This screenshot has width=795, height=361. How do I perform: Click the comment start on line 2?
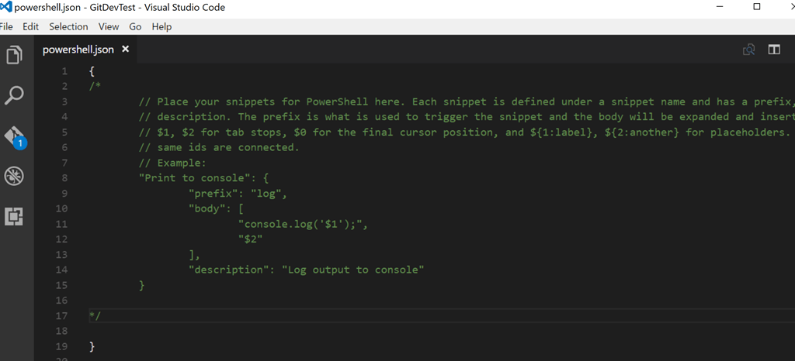coord(94,87)
